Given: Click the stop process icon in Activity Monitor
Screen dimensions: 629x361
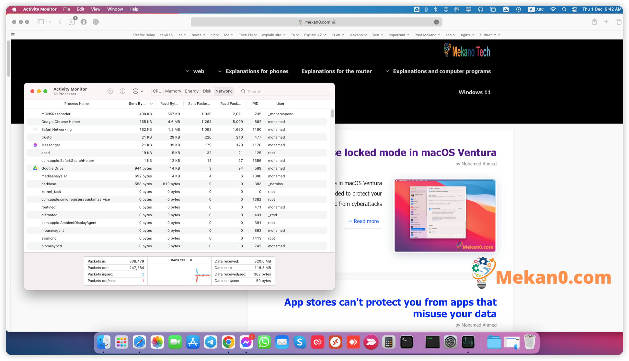Looking at the screenshot, I should click(110, 91).
